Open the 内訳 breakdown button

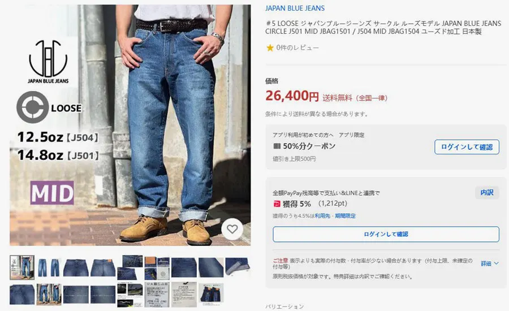click(486, 192)
